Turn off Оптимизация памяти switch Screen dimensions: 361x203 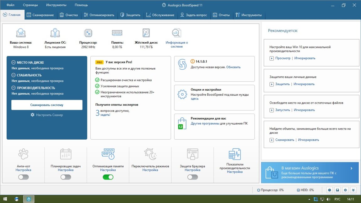(x=108, y=177)
